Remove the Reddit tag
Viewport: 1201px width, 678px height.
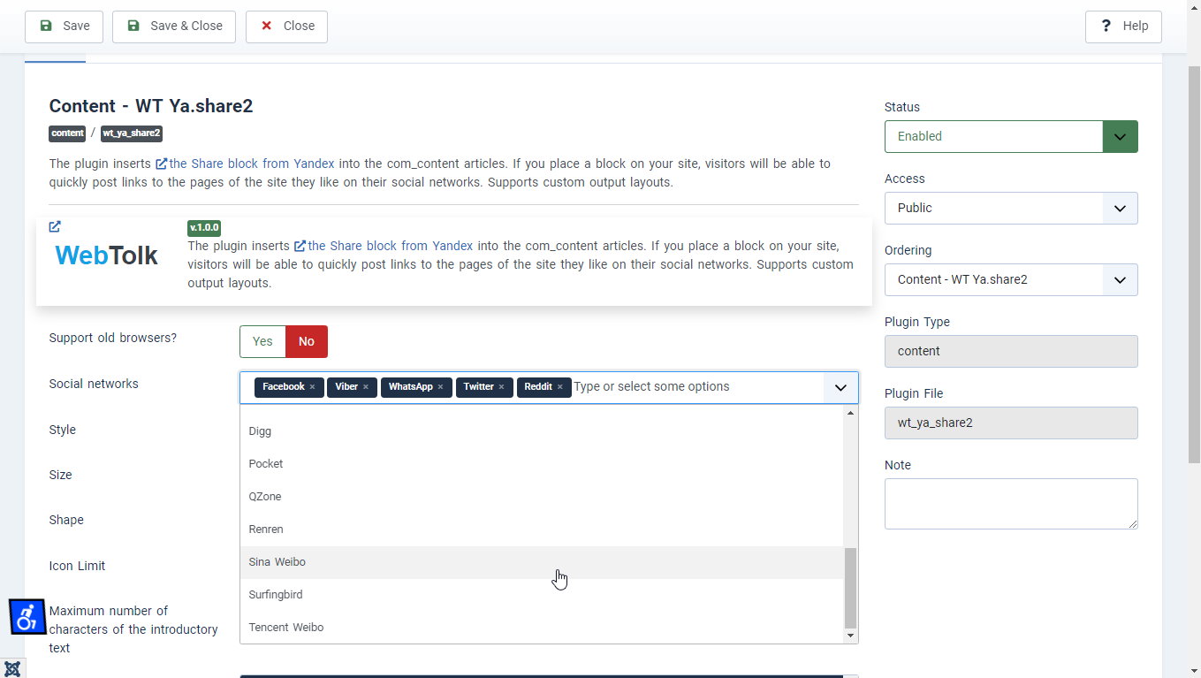coord(559,387)
